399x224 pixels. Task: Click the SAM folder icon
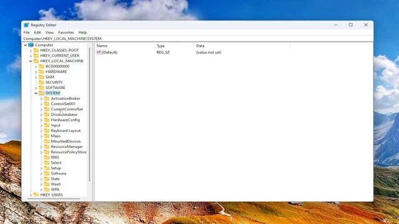(42, 77)
